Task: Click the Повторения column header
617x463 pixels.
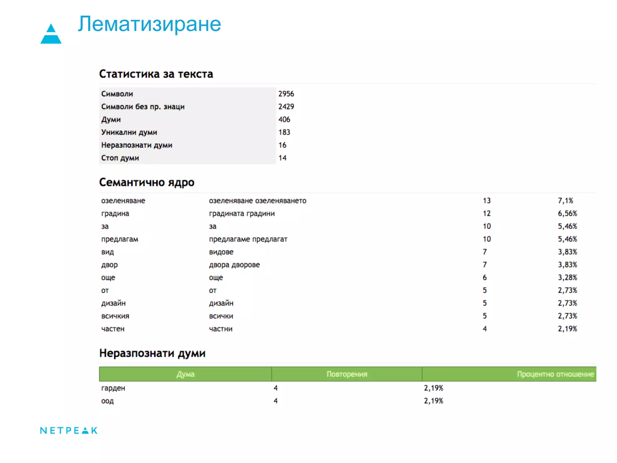Action: [347, 374]
